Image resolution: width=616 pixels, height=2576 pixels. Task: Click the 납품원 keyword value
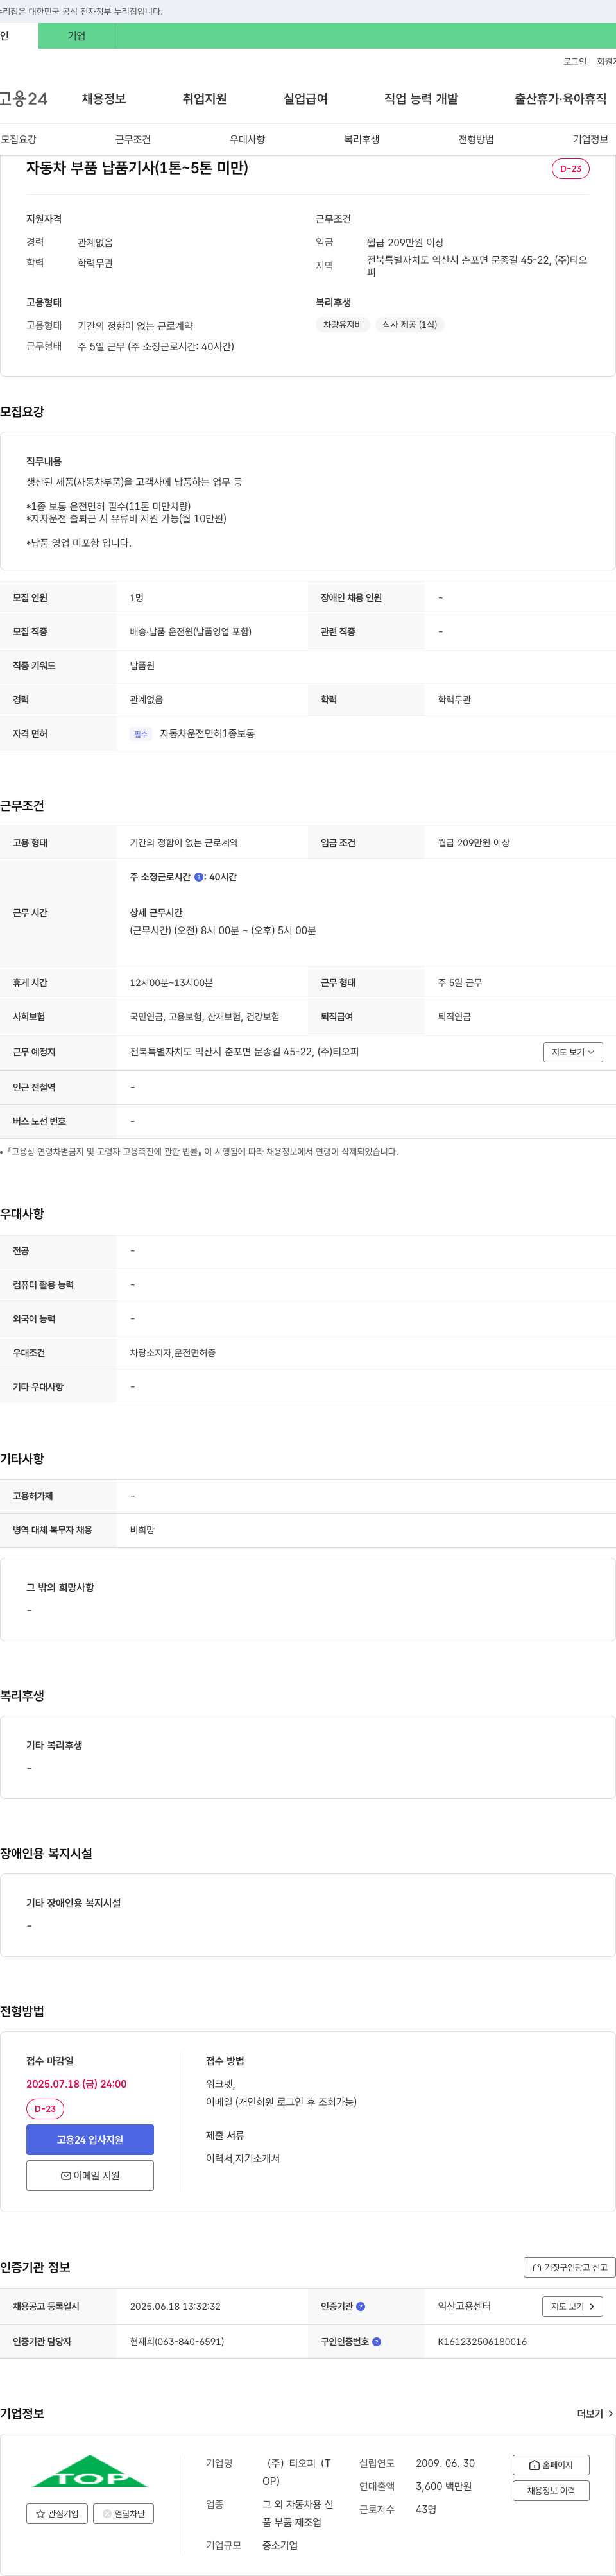(x=142, y=666)
